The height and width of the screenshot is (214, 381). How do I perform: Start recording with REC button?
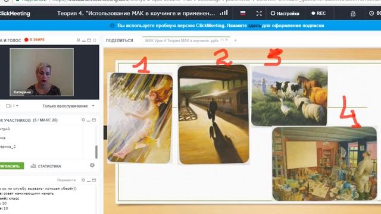tap(318, 13)
